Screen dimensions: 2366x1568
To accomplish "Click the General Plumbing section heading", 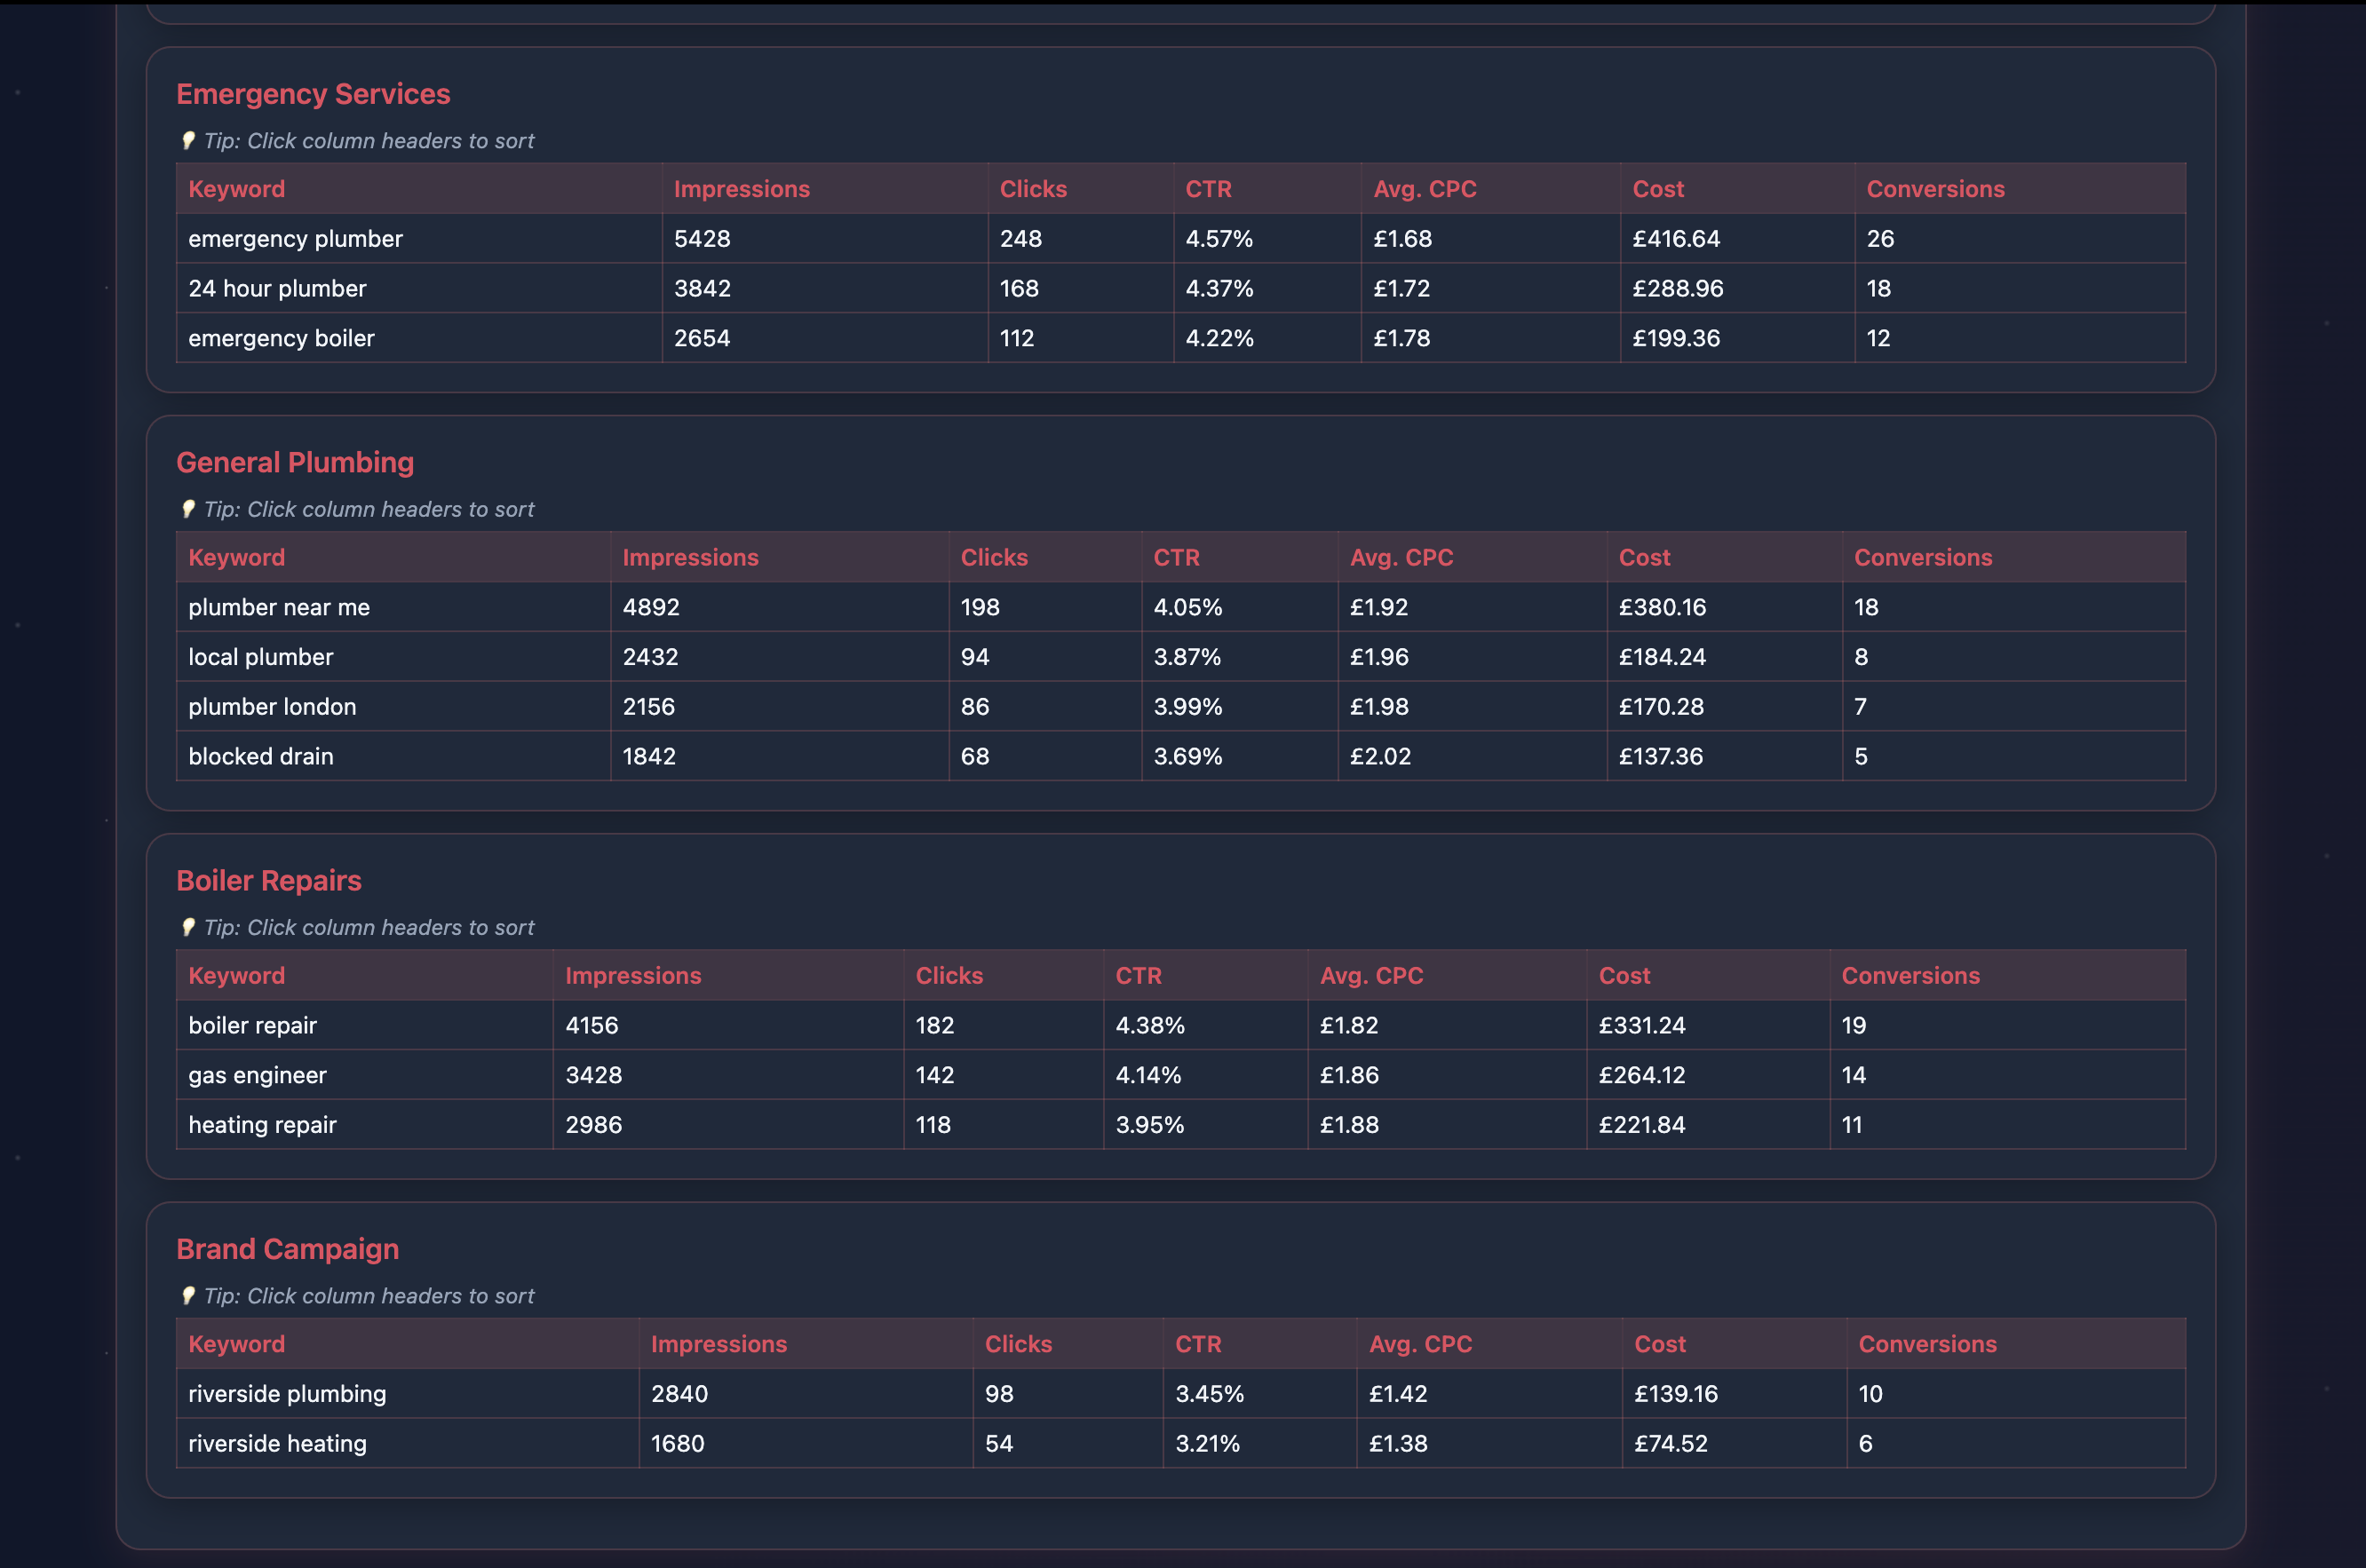I will (x=295, y=462).
